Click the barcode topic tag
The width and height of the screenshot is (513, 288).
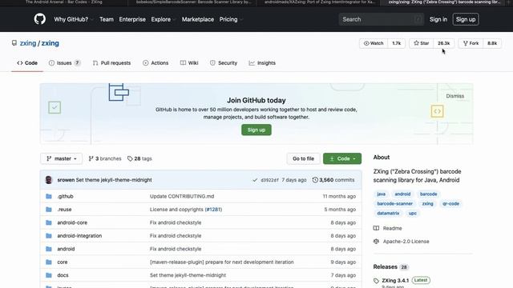point(428,194)
